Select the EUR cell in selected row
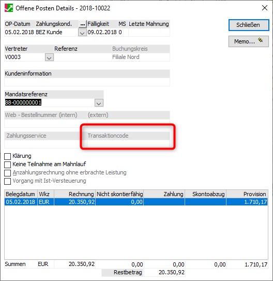This screenshot has height=281, width=273. [x=45, y=202]
